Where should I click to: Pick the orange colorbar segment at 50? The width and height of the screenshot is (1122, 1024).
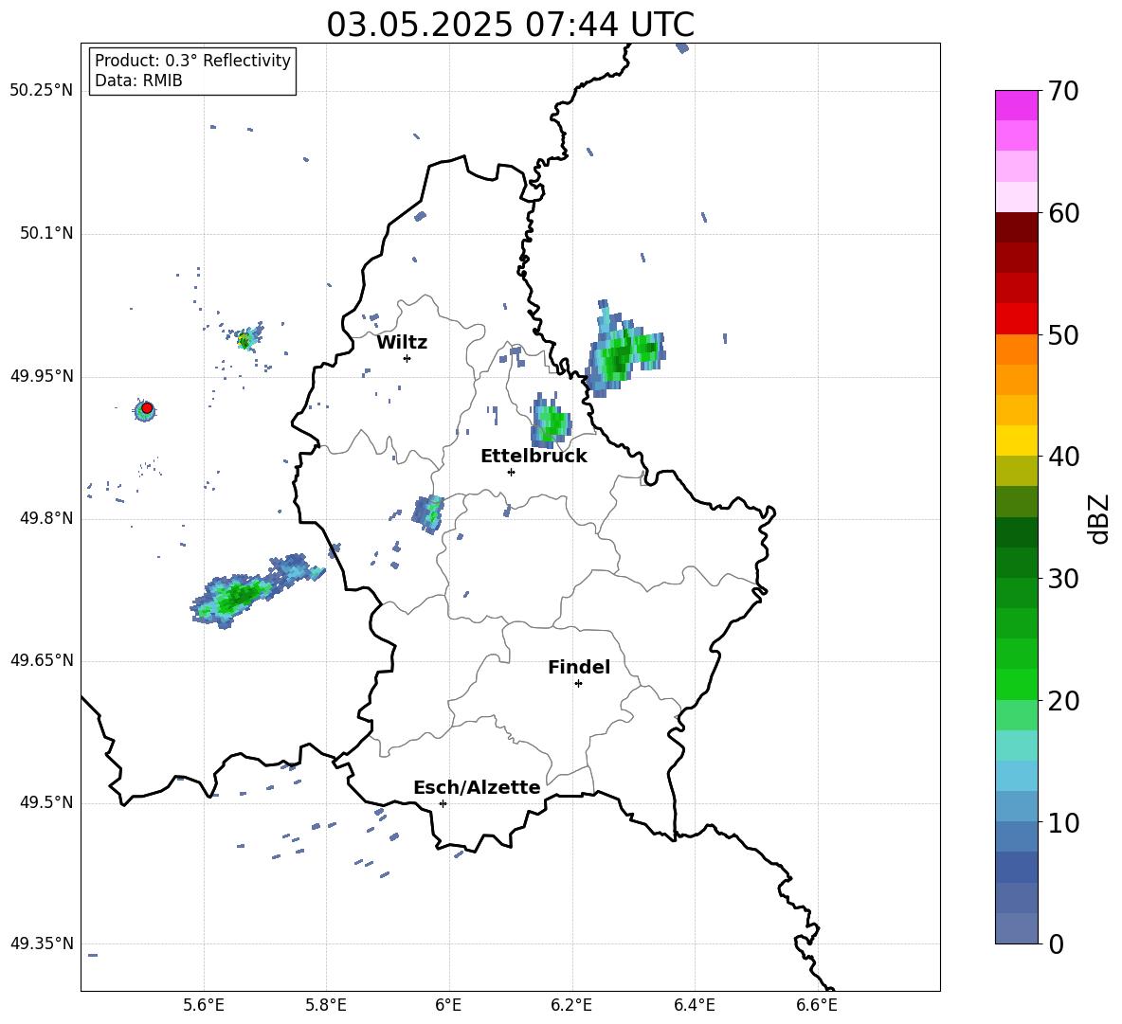click(1016, 350)
